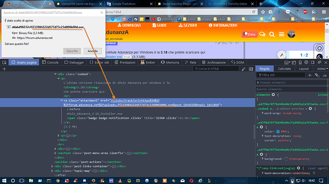Click the reload icon in the address bar
Viewport: 329px width, 184px height.
(x=254, y=12)
